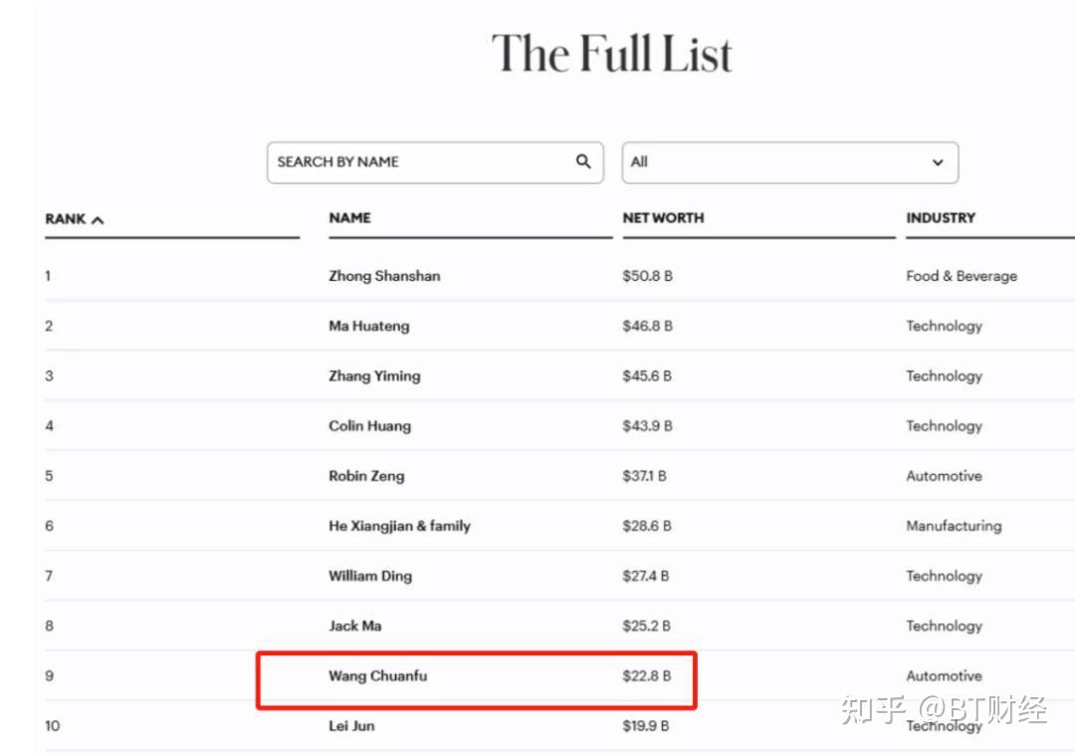Open Zhong Shanshan's profile
The width and height of the screenshot is (1075, 754).
click(384, 276)
